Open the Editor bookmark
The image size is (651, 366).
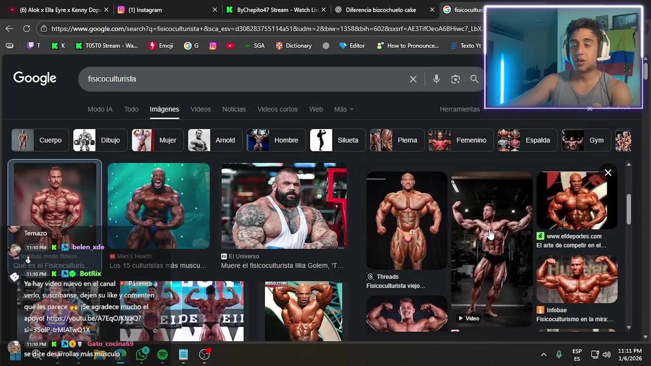pyautogui.click(x=352, y=45)
